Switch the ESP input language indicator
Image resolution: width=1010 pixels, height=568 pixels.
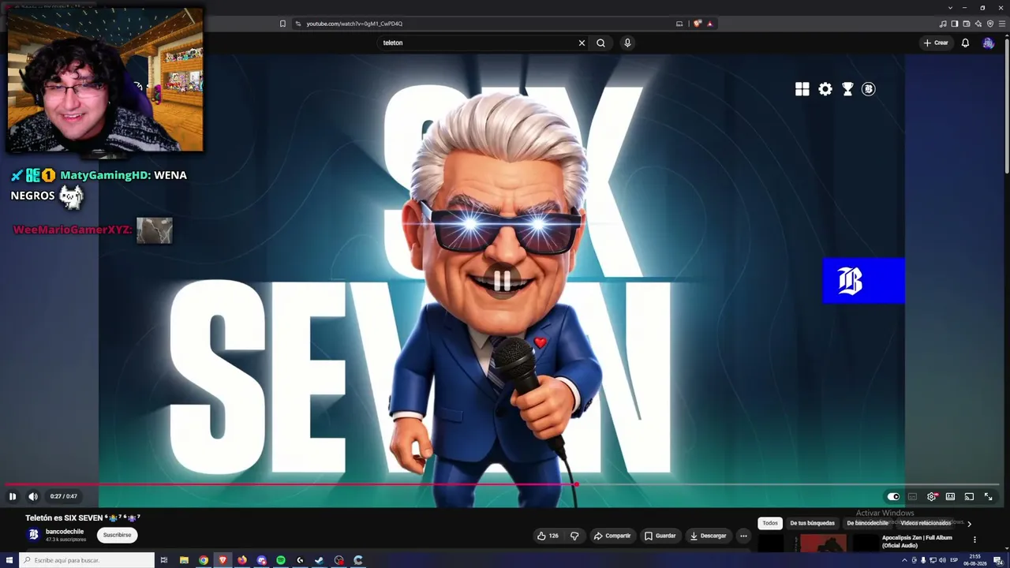point(954,560)
